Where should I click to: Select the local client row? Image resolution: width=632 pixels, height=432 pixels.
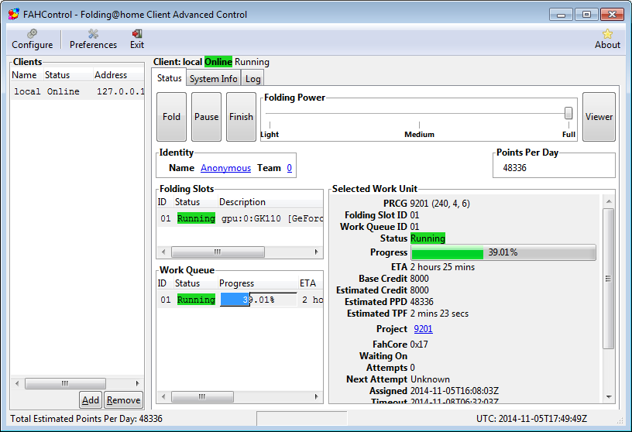tap(77, 91)
